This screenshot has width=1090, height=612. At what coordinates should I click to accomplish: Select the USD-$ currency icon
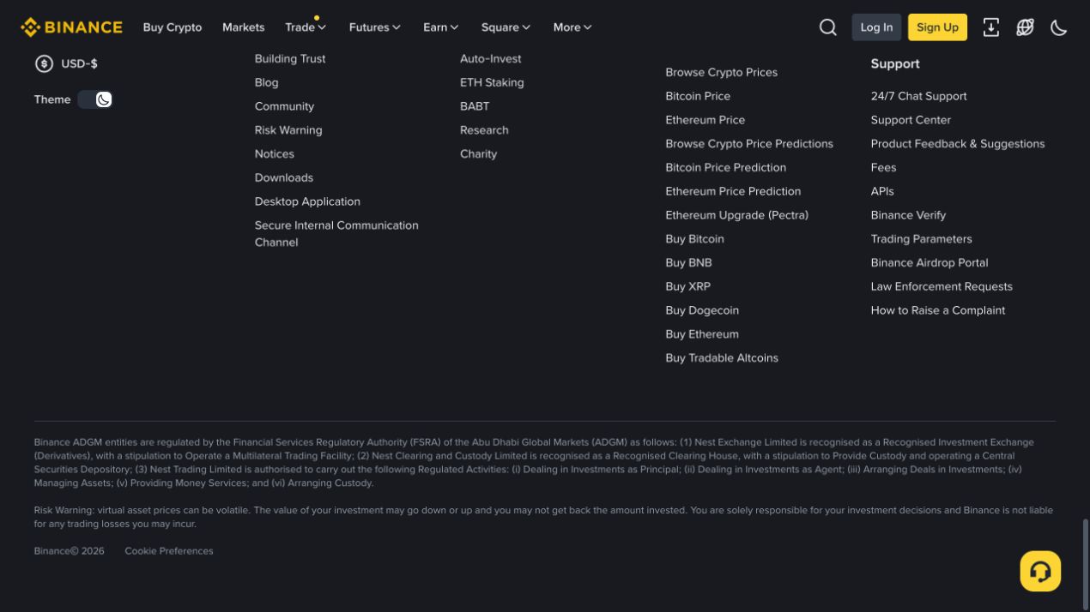tap(44, 63)
